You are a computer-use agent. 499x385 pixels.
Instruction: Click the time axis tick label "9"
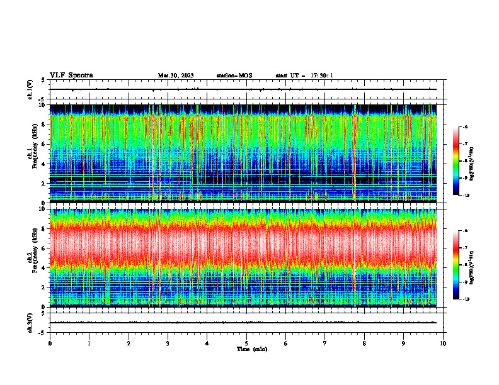[403, 343]
